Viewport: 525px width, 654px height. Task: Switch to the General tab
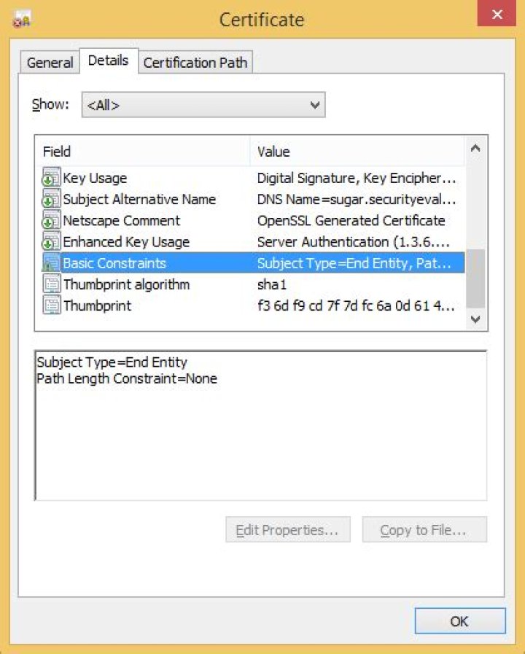point(50,63)
